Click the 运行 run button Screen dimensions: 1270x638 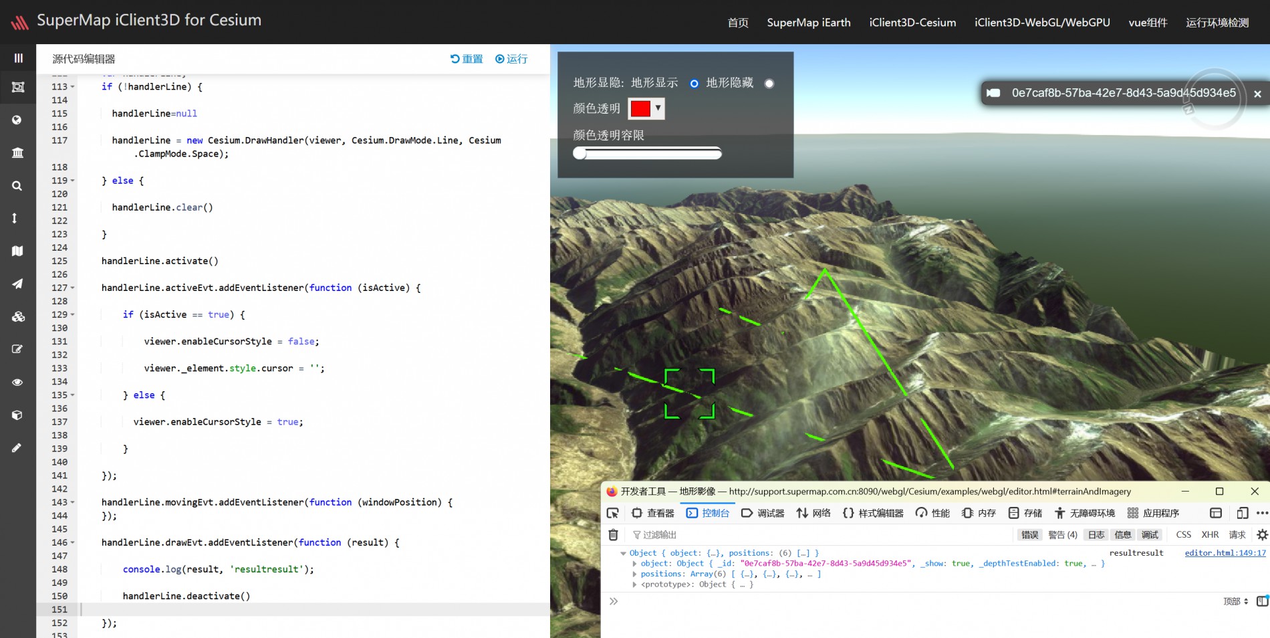(511, 59)
